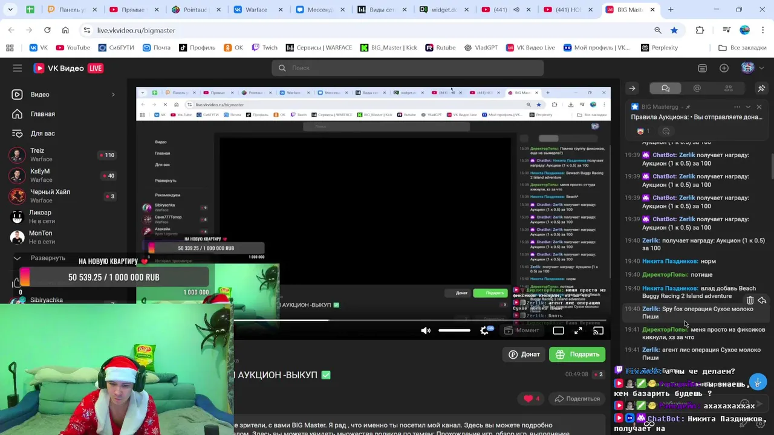The height and width of the screenshot is (435, 774).
Task: Adjust the player volume slider
Action: coord(454,330)
